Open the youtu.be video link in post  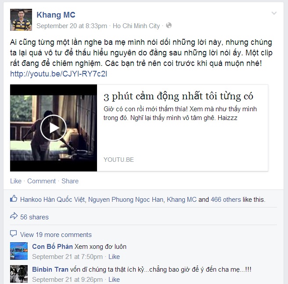pyautogui.click(x=58, y=74)
